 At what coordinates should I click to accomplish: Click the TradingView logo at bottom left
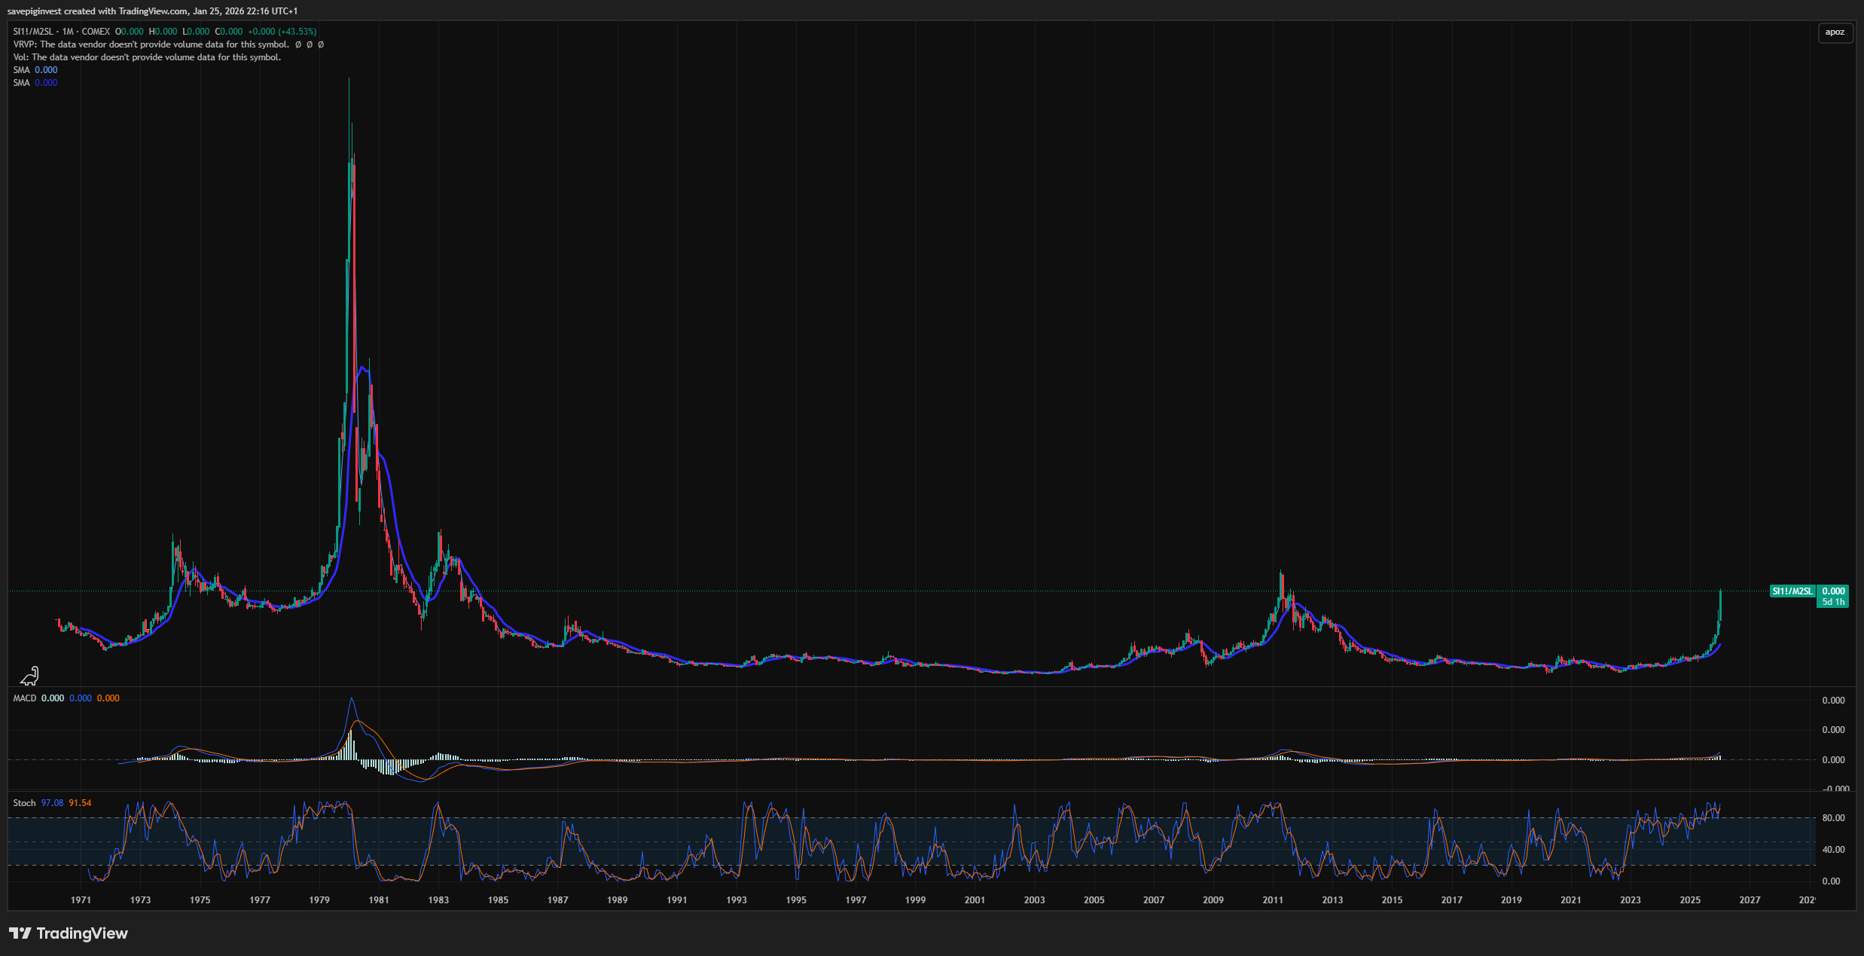click(69, 933)
